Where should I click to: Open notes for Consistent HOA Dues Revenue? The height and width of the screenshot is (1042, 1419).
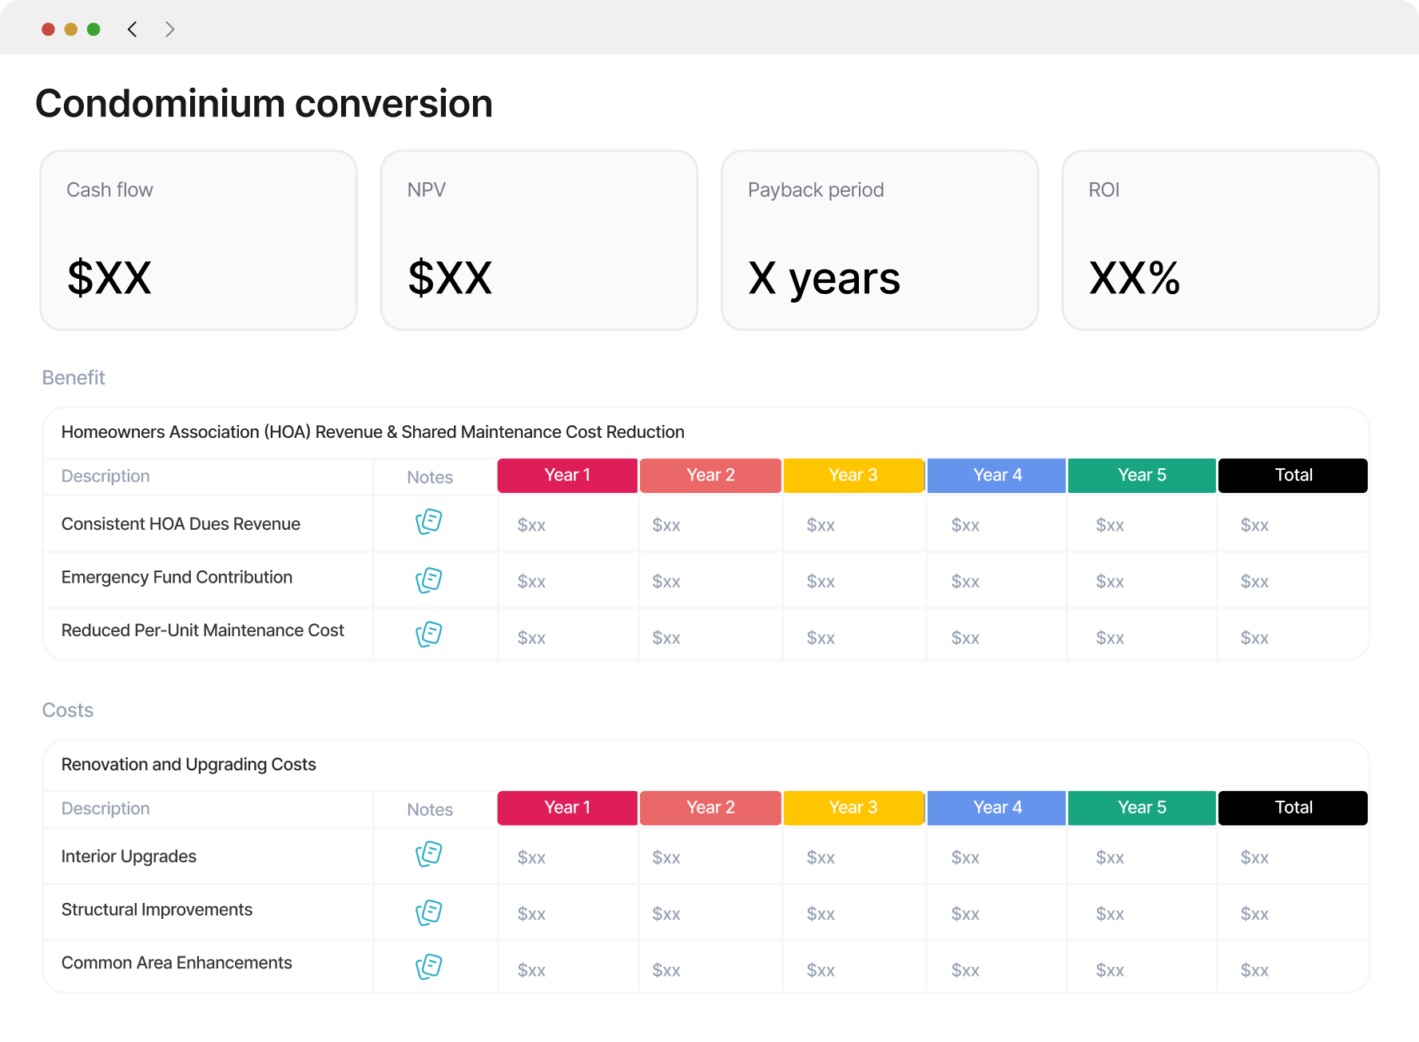point(429,522)
